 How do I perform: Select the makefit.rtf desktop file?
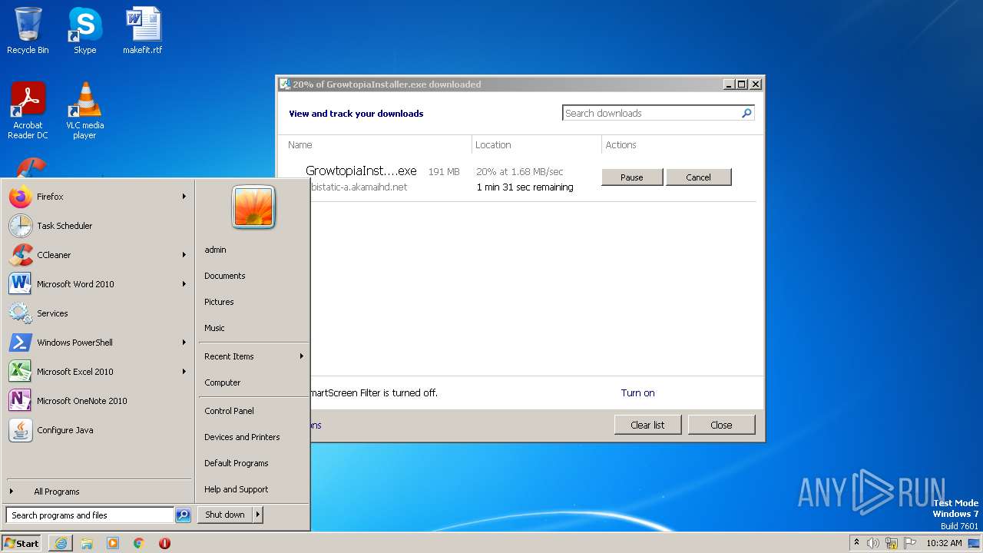coord(143,31)
